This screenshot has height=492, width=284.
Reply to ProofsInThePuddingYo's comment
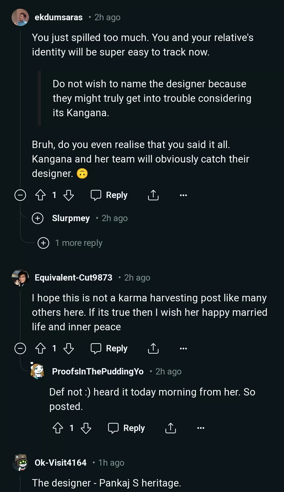(x=126, y=428)
